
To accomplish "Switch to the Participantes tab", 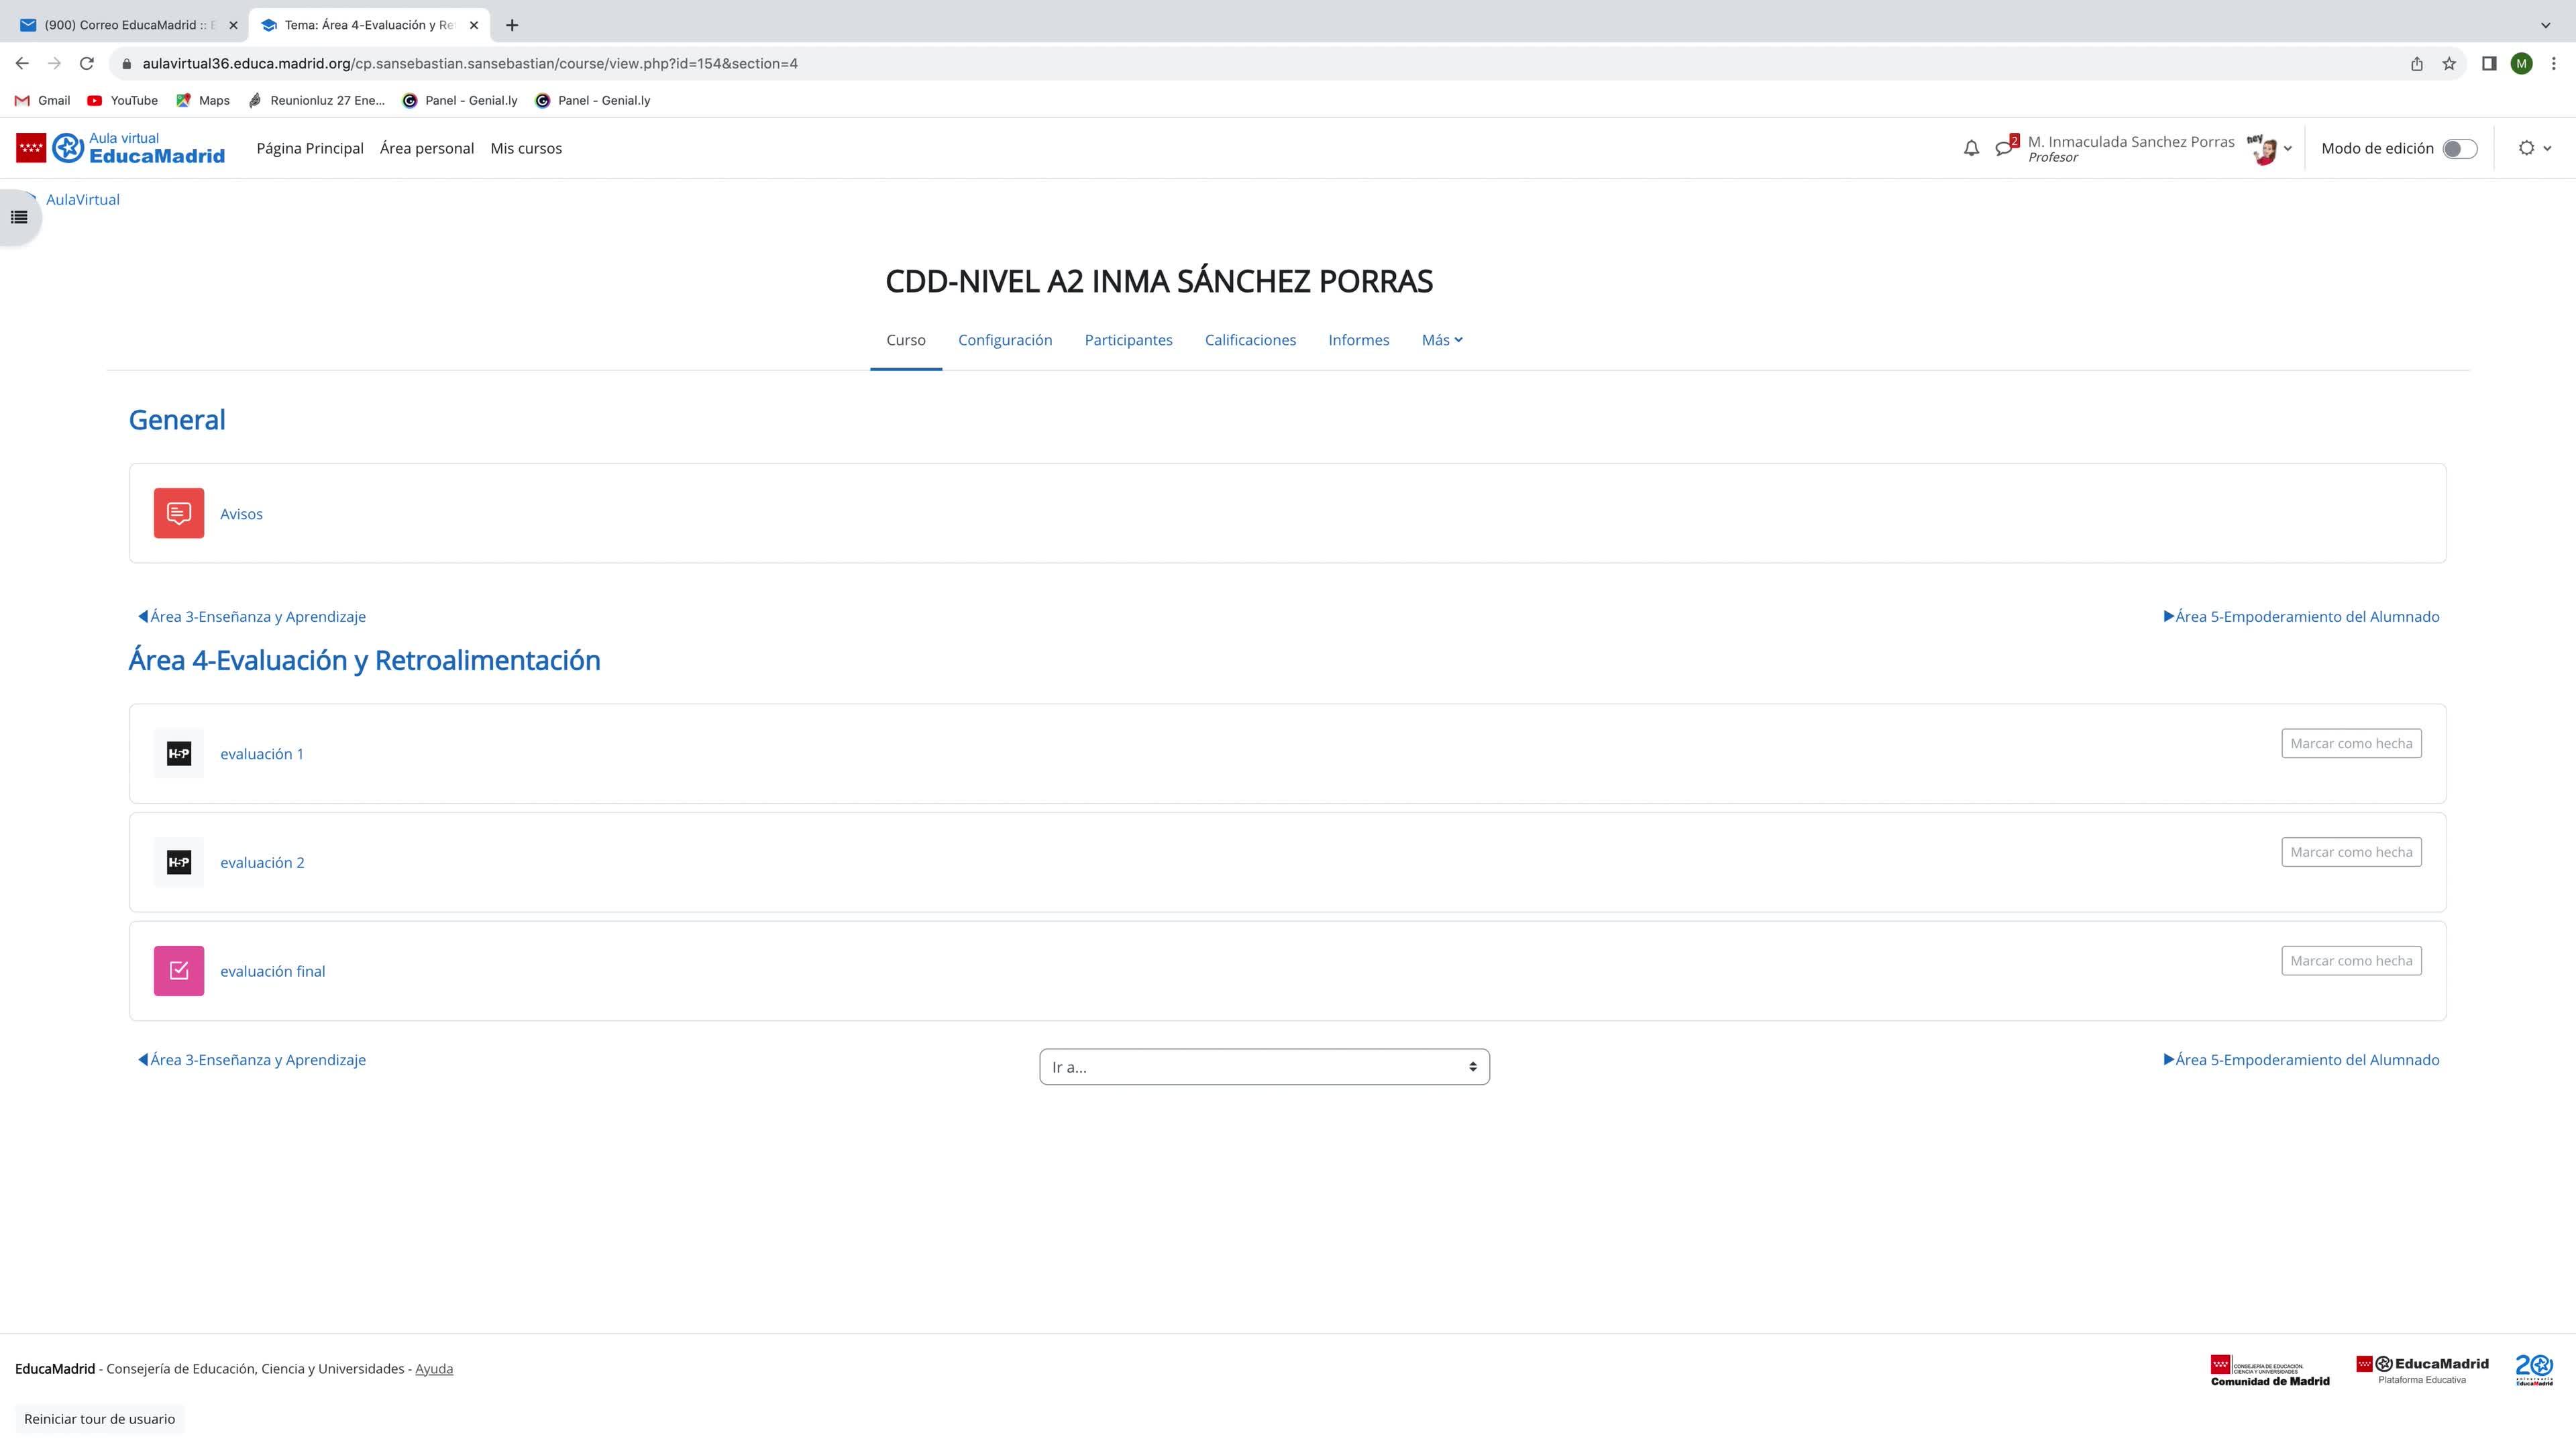I will click(1127, 340).
